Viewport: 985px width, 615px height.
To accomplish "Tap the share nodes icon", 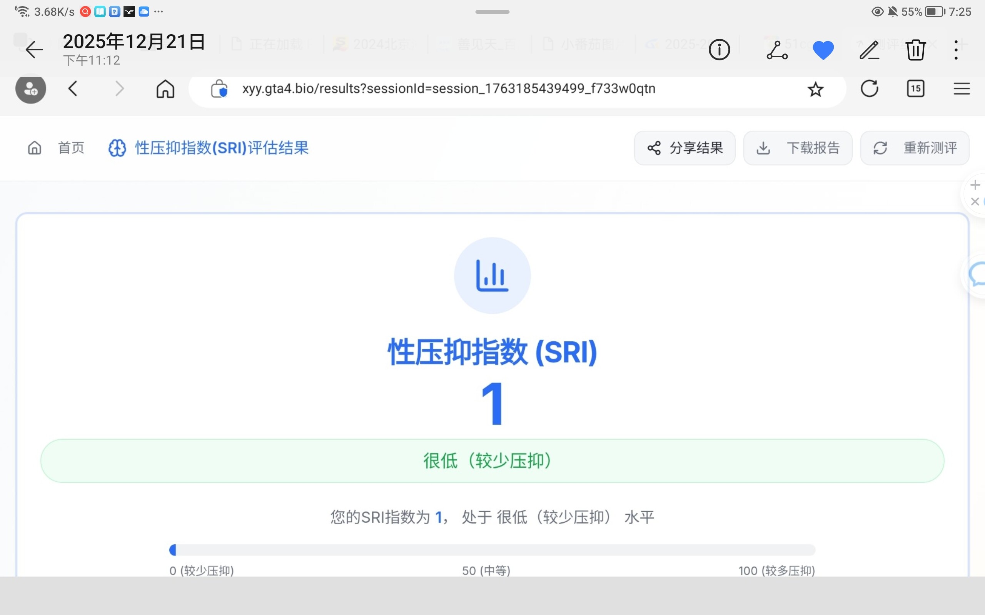I will tap(777, 50).
